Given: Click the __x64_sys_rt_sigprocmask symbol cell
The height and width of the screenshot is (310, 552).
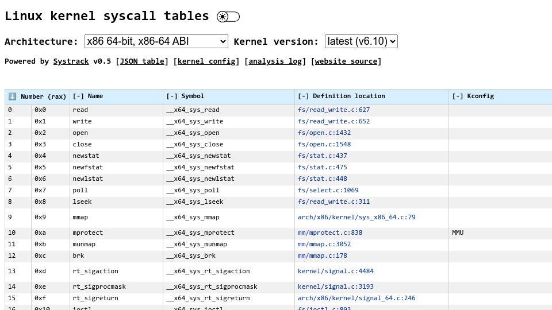Looking at the screenshot, I should (229, 286).
